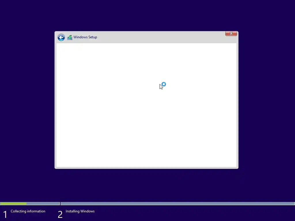Click the Windows Setup title text
Image resolution: width=295 pixels, height=221 pixels.
coord(85,37)
